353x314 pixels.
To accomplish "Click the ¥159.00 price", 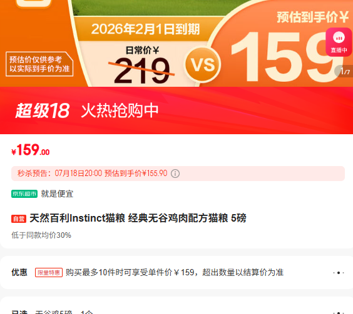I will click(31, 150).
